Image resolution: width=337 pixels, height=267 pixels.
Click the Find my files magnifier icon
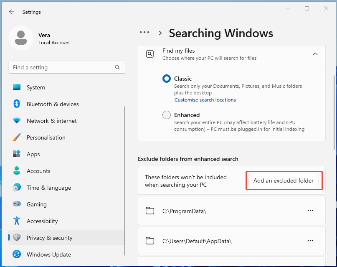tap(150, 54)
